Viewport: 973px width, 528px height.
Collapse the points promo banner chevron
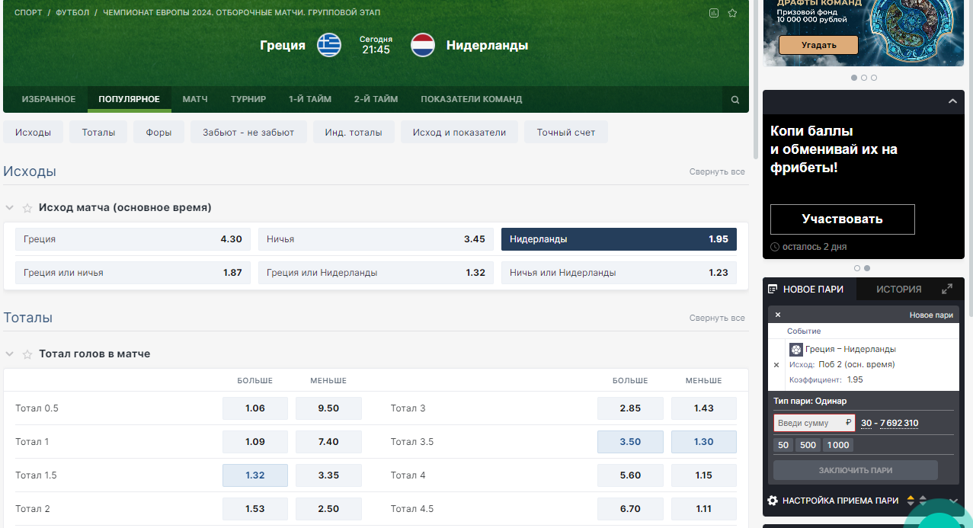952,101
